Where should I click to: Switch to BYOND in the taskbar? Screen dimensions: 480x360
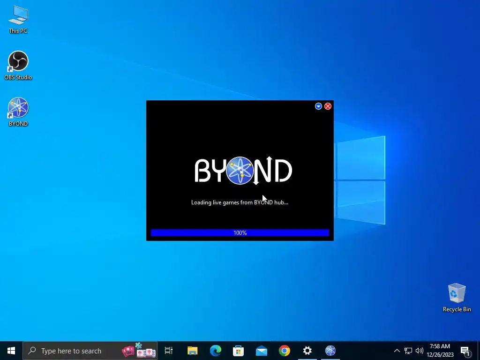[330, 351]
